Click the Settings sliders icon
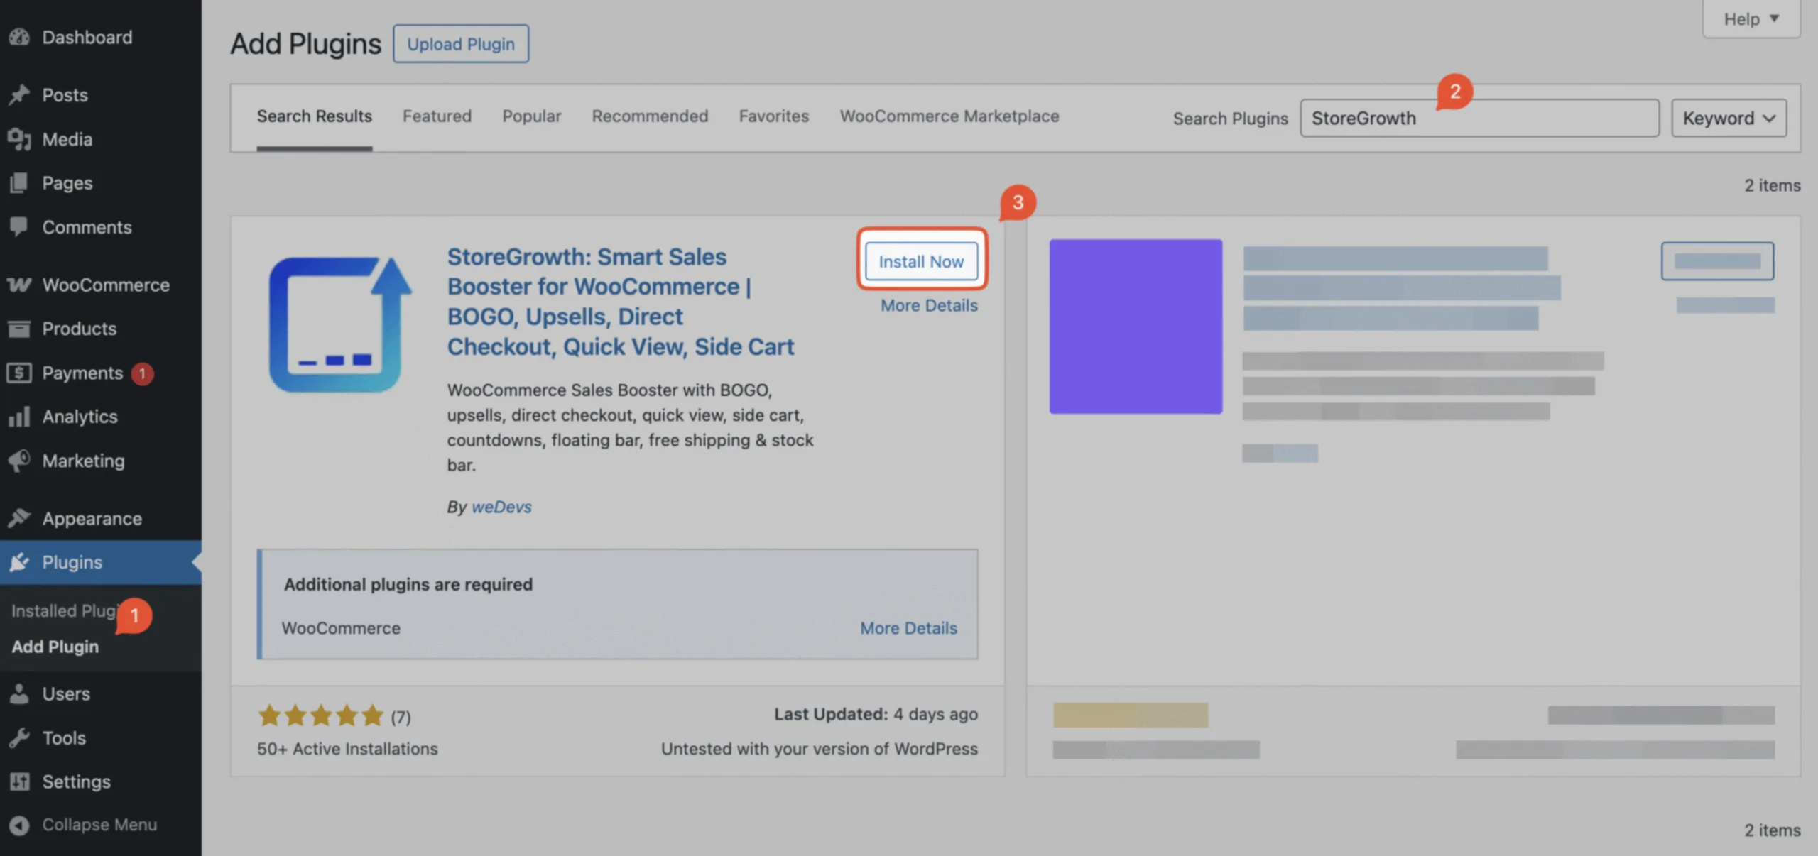The image size is (1818, 856). (x=19, y=781)
